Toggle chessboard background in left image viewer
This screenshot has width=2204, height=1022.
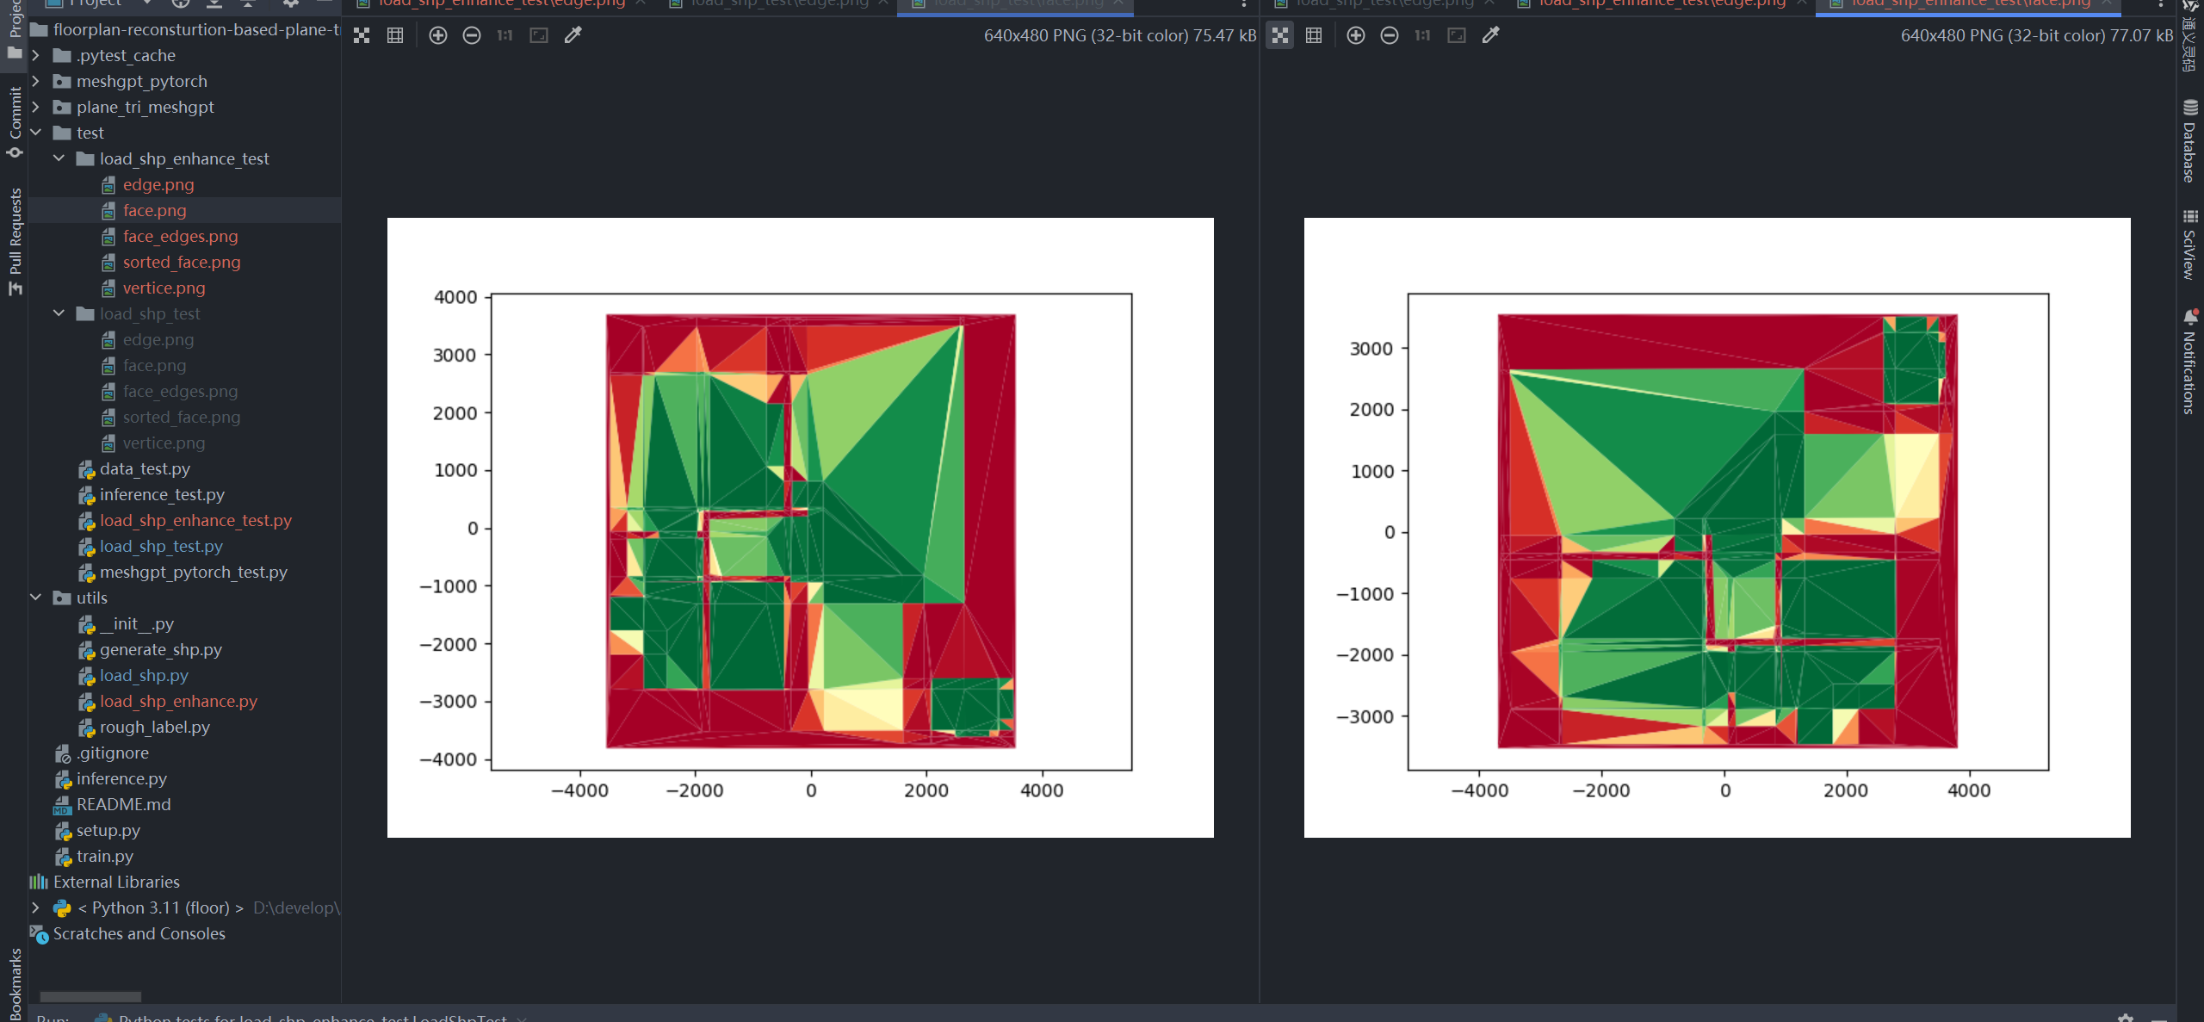pos(362,35)
